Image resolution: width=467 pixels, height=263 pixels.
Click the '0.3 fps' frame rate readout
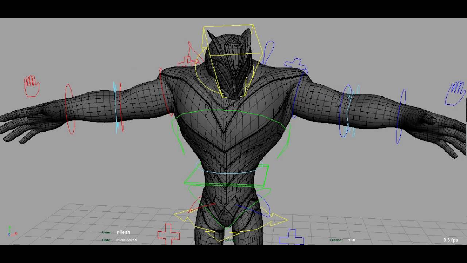[x=451, y=240]
